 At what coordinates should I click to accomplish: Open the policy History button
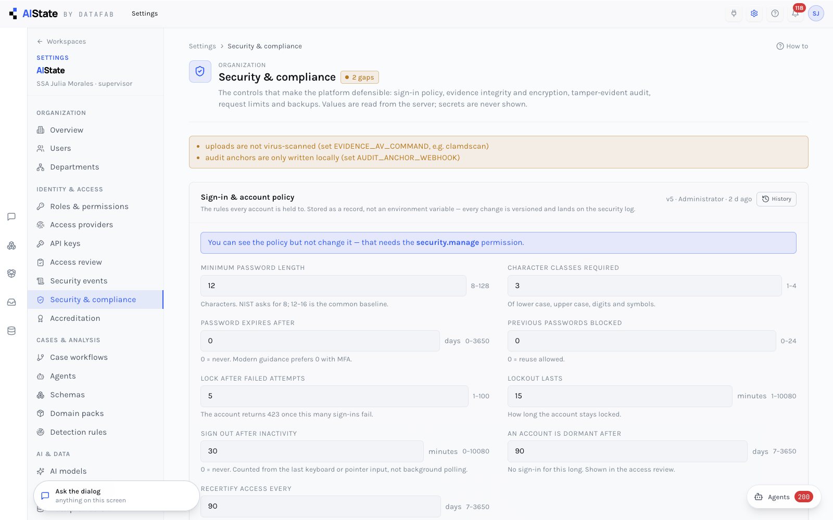[776, 199]
